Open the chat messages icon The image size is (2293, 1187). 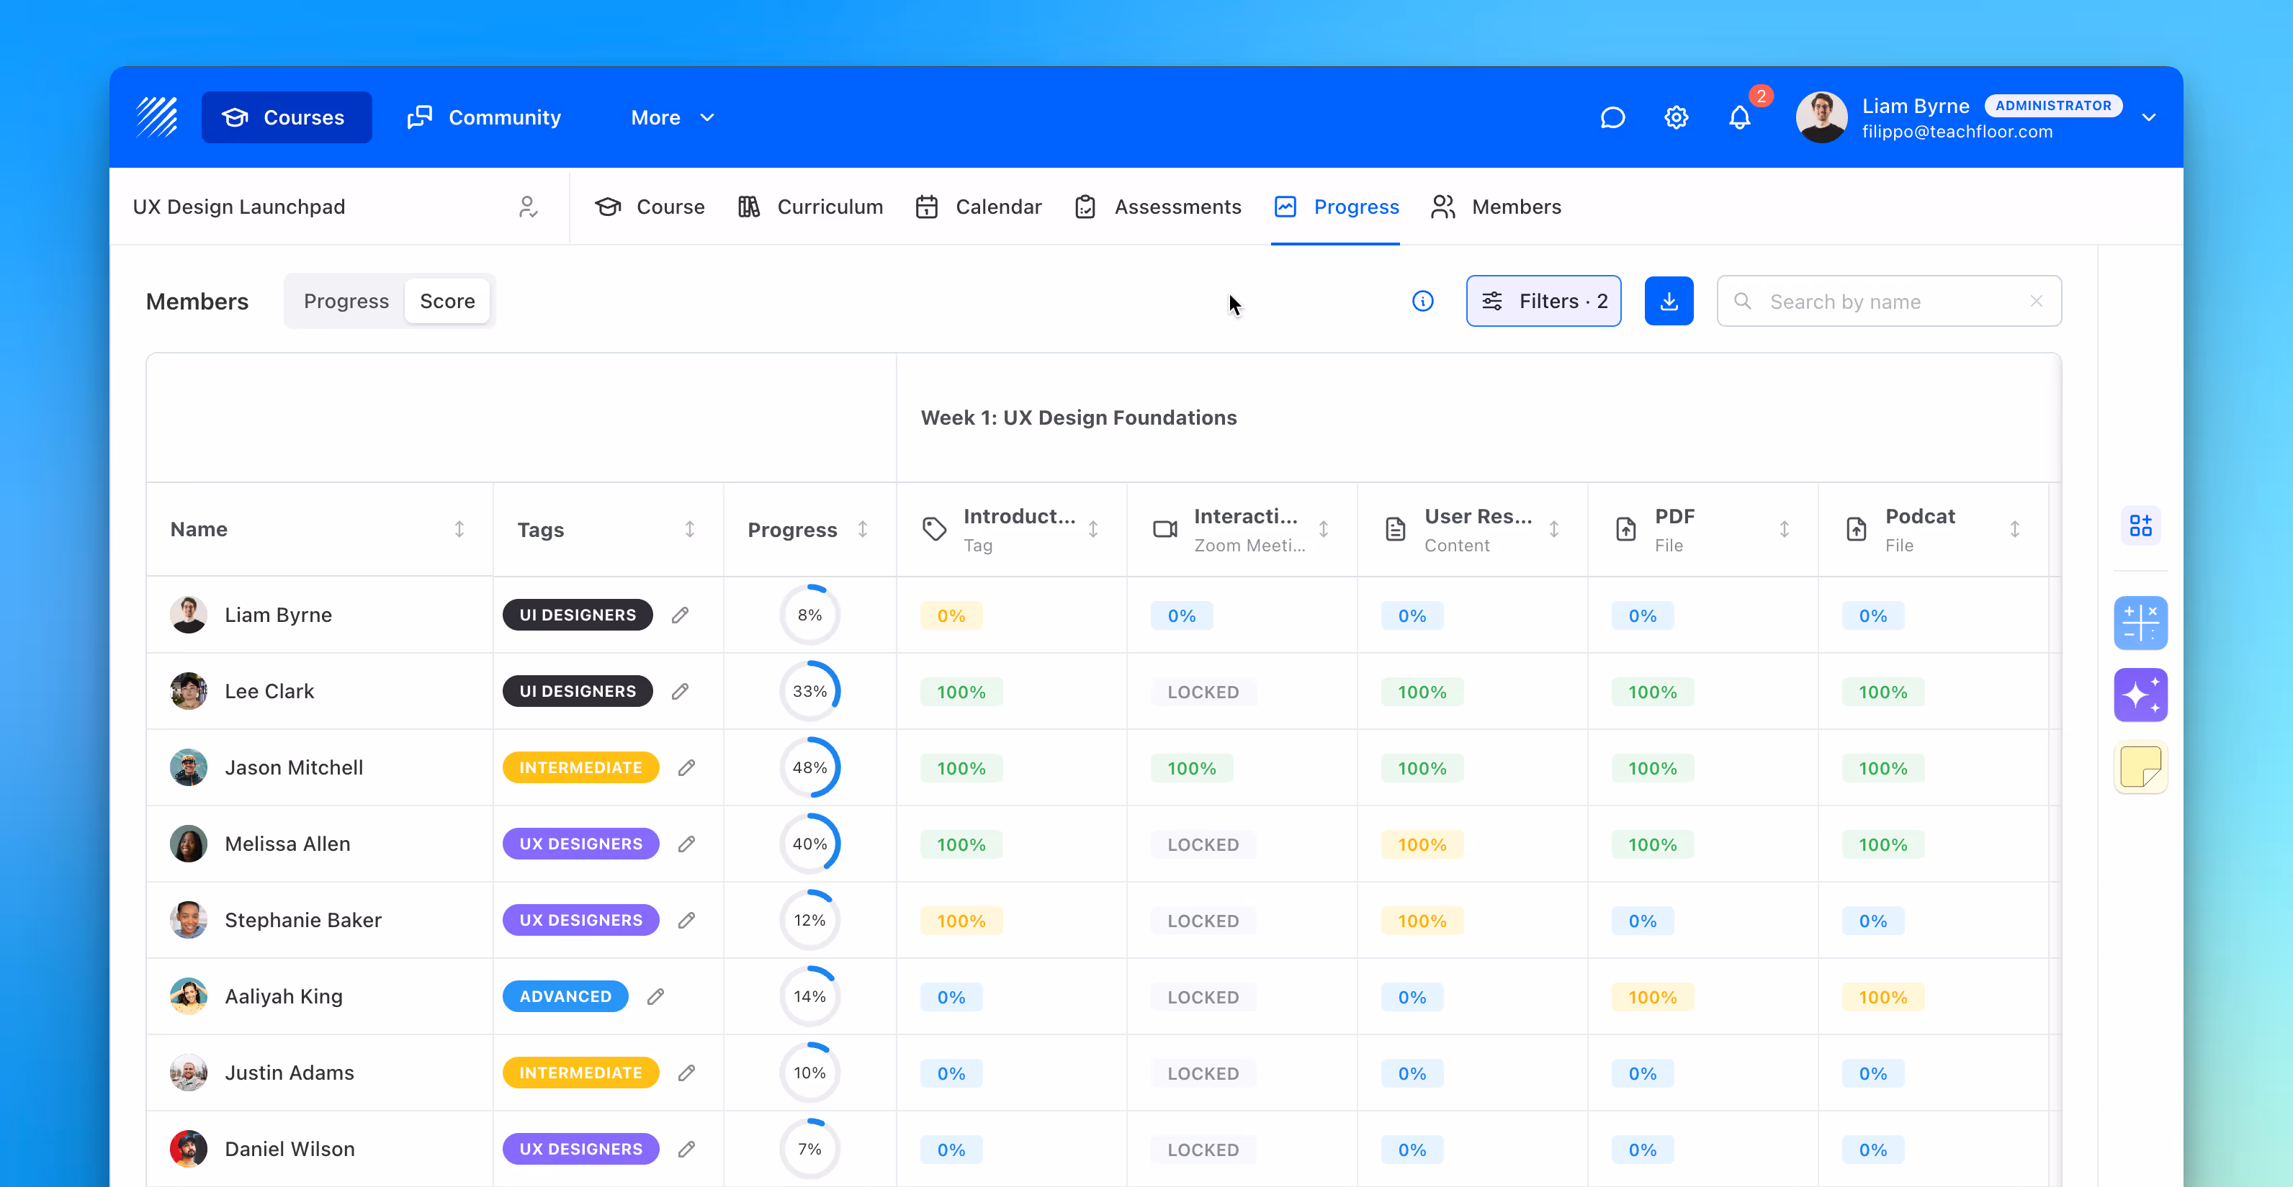1612,117
